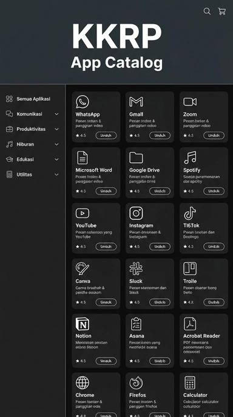Click the WhatsApp title text

87,115
